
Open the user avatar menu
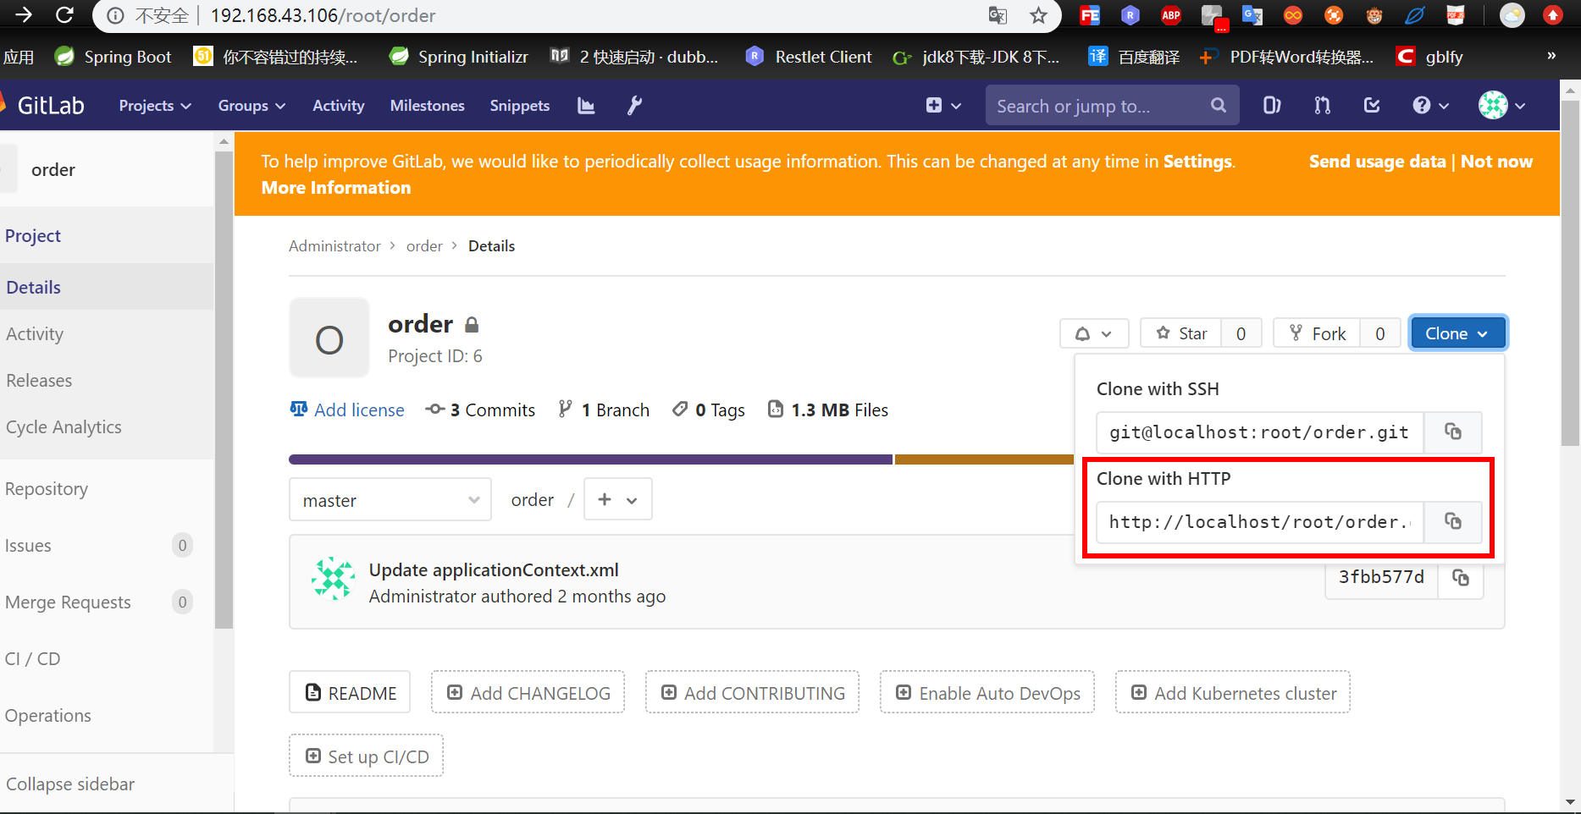[1502, 106]
